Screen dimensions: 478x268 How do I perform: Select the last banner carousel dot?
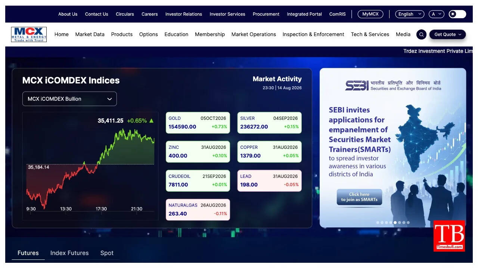pyautogui.click(x=408, y=223)
